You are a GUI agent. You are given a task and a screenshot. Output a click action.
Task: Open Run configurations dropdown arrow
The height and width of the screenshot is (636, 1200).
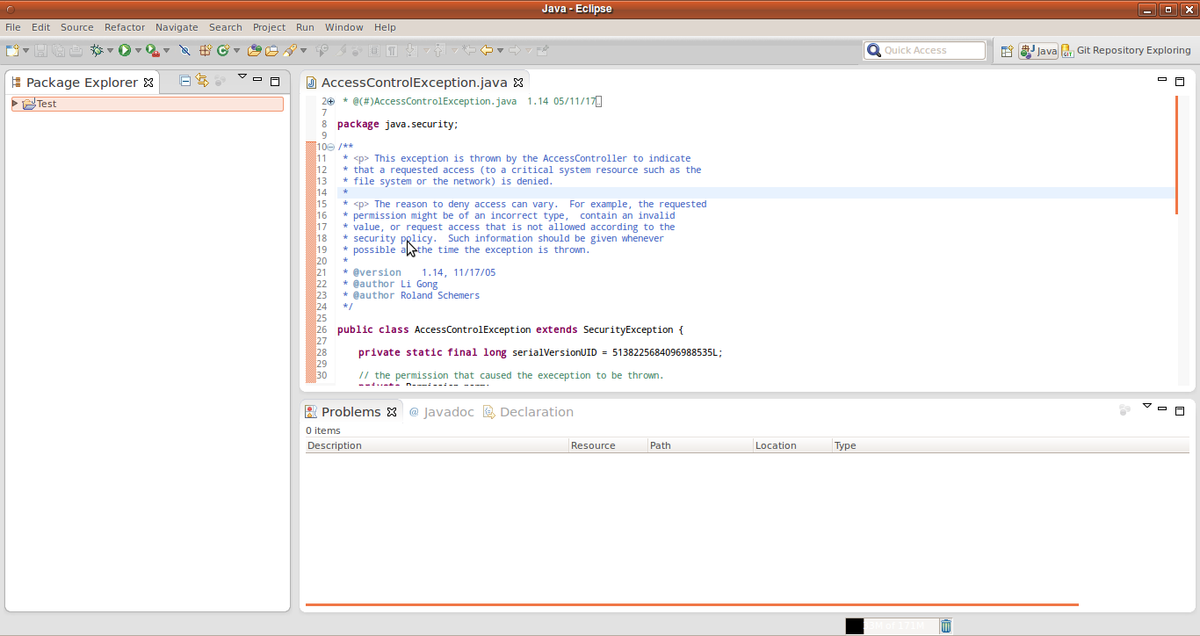pyautogui.click(x=138, y=50)
